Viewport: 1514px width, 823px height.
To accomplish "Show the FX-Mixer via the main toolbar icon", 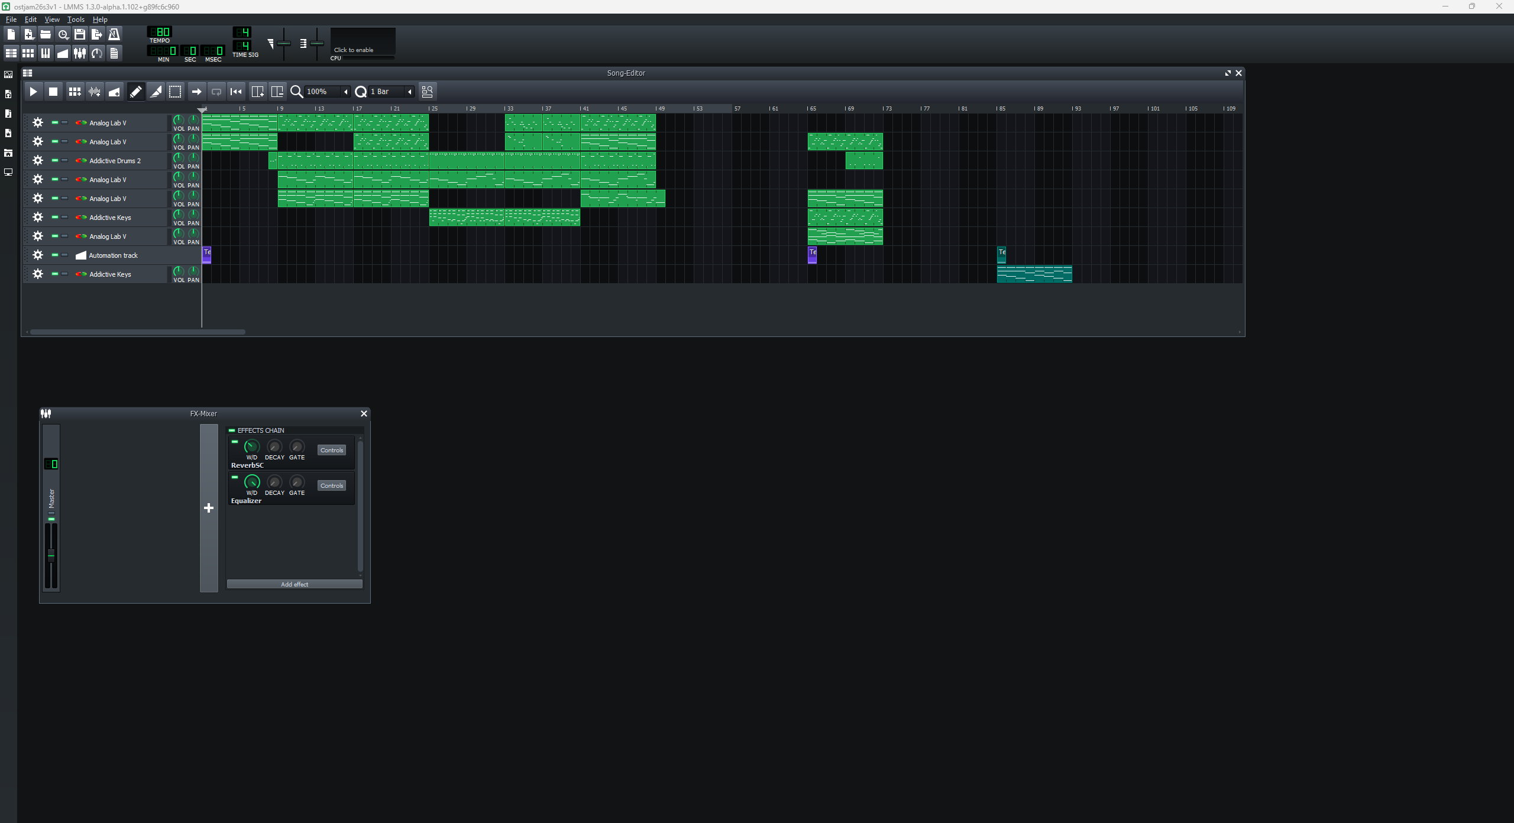I will [x=80, y=53].
